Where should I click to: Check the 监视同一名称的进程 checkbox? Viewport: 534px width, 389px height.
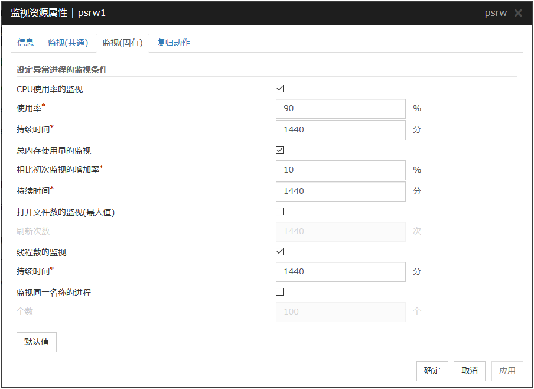coord(280,292)
